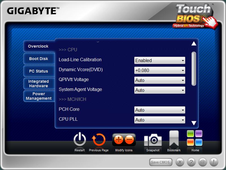
Task: Open the Load-Line Calibration dropdown
Action: coord(160,60)
